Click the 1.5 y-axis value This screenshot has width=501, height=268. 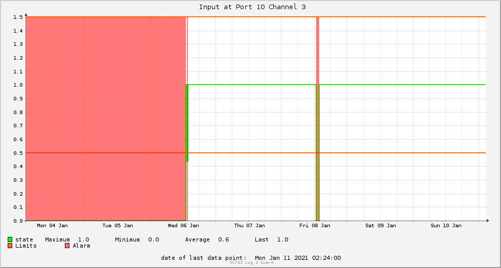tap(18, 17)
